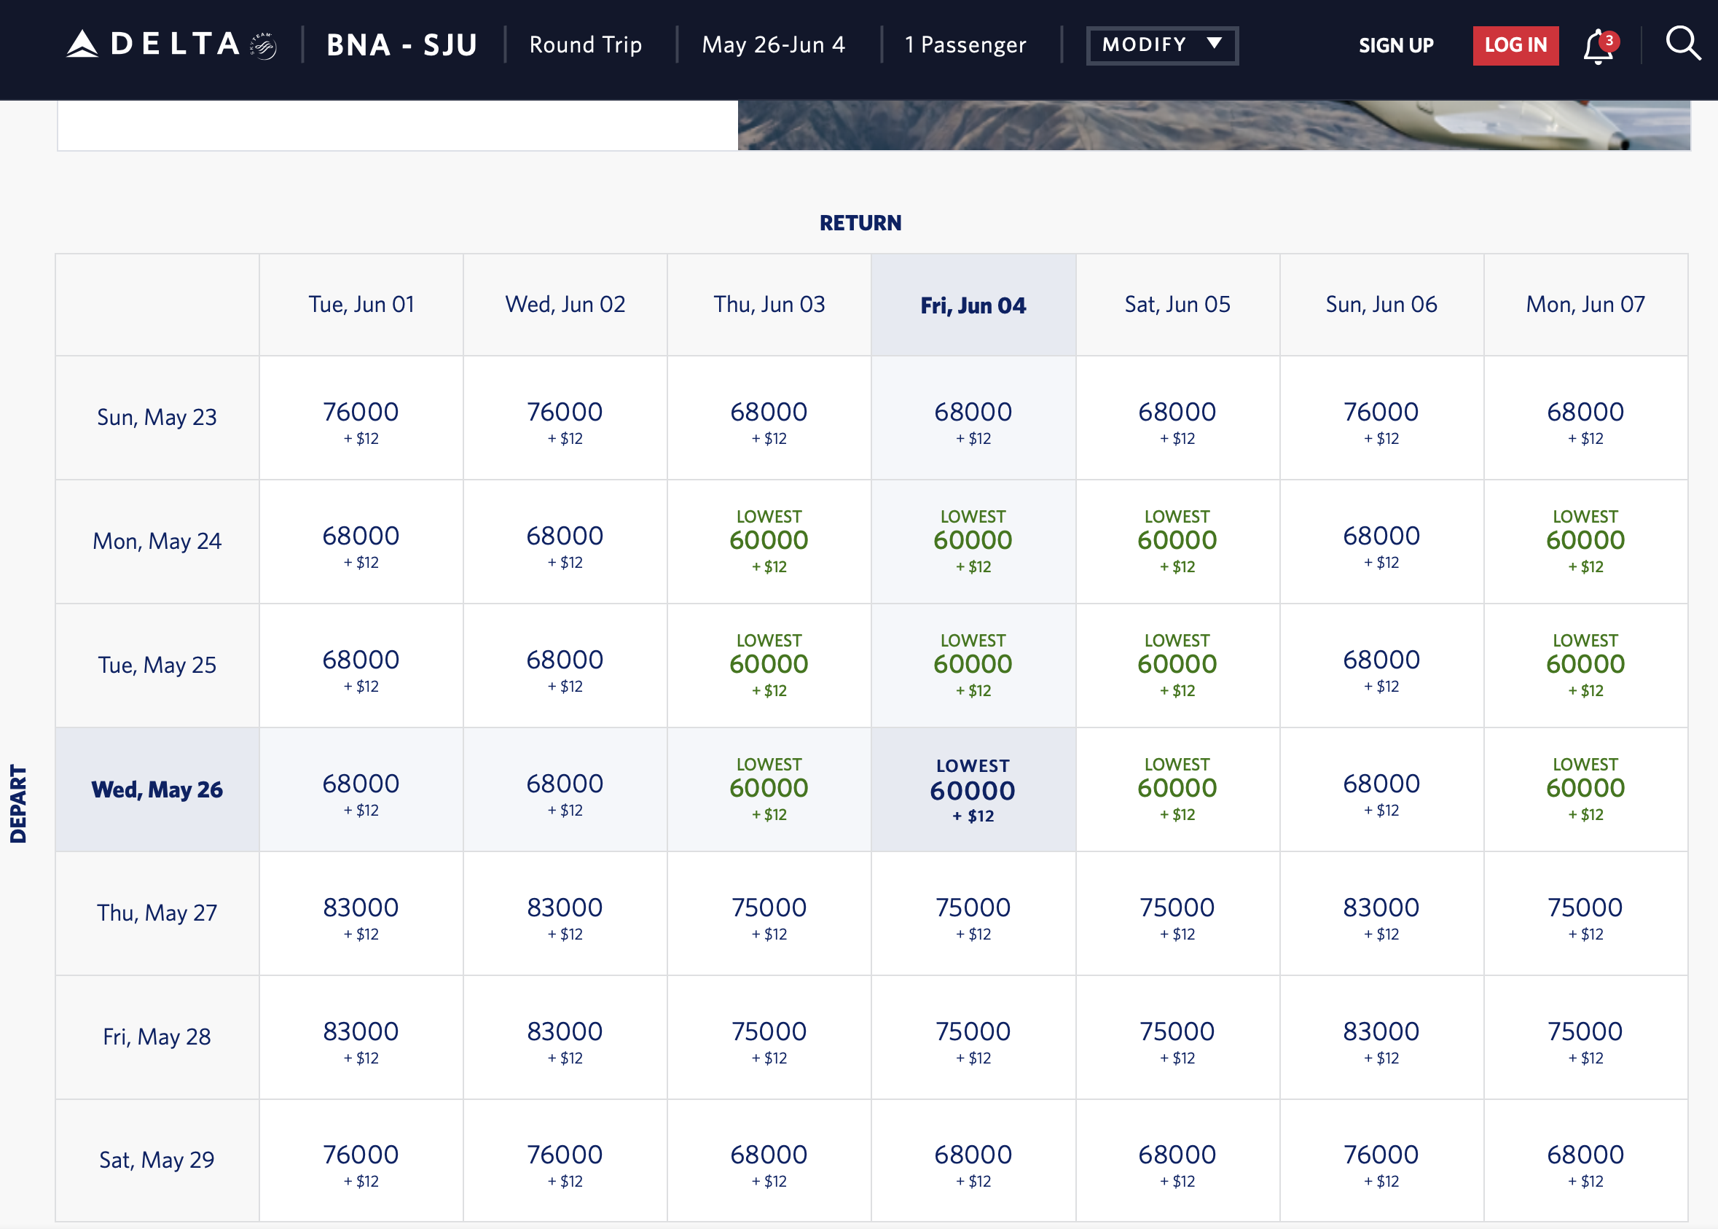Select the BNA - SJU route text
Image resolution: width=1718 pixels, height=1229 pixels.
point(400,44)
